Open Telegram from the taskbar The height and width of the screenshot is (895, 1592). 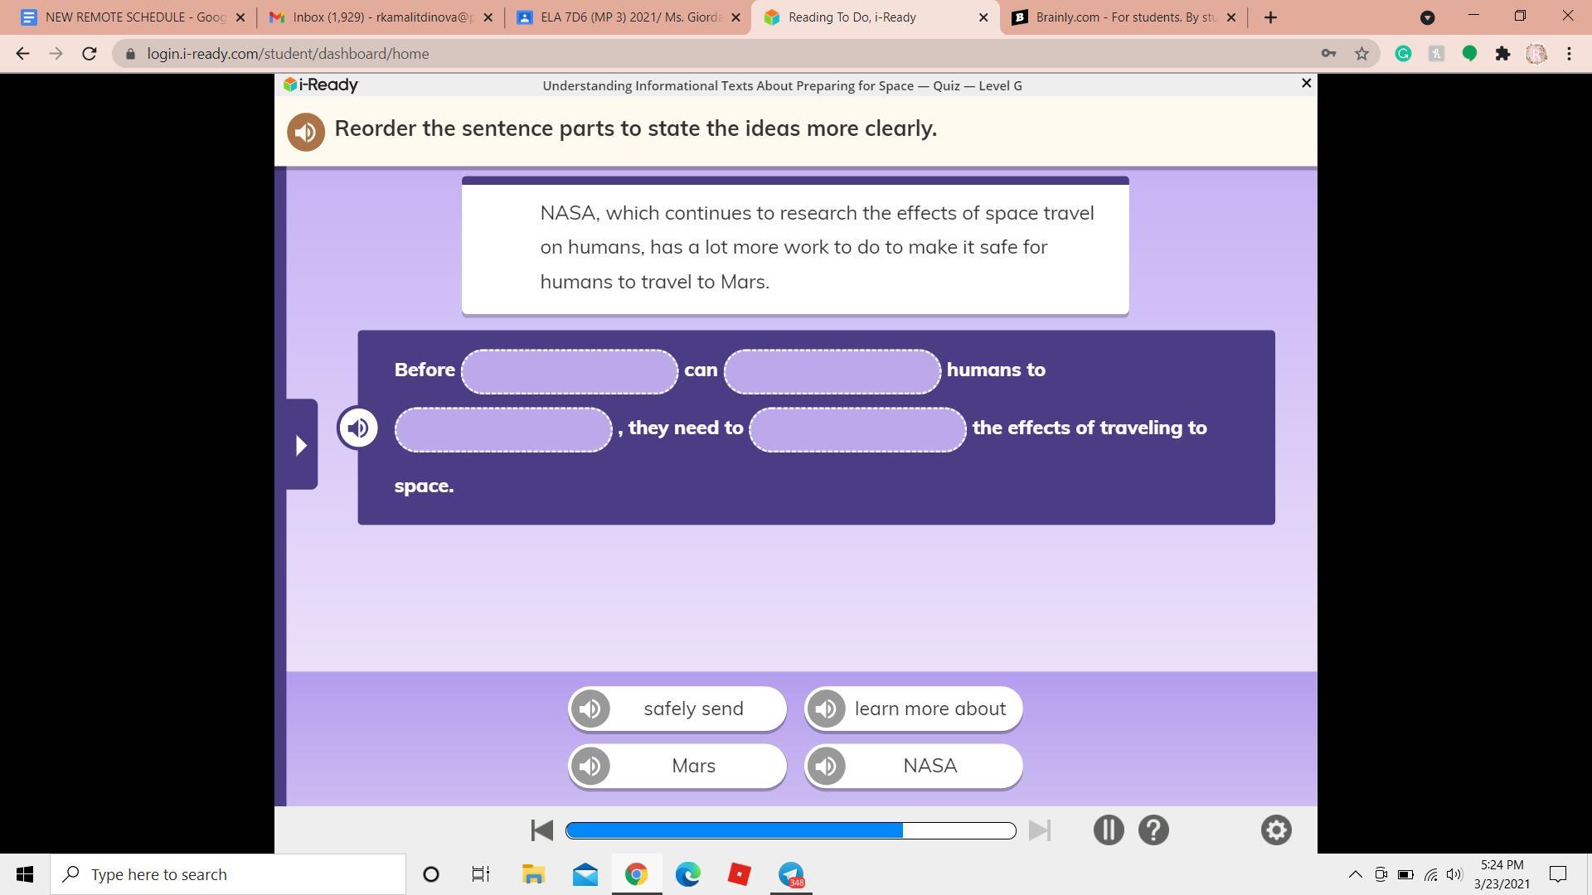click(791, 874)
